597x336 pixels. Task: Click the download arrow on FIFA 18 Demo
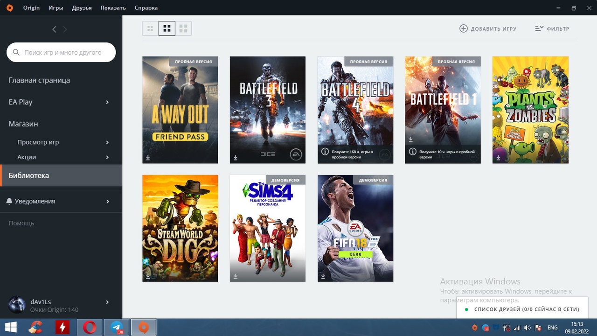click(323, 276)
